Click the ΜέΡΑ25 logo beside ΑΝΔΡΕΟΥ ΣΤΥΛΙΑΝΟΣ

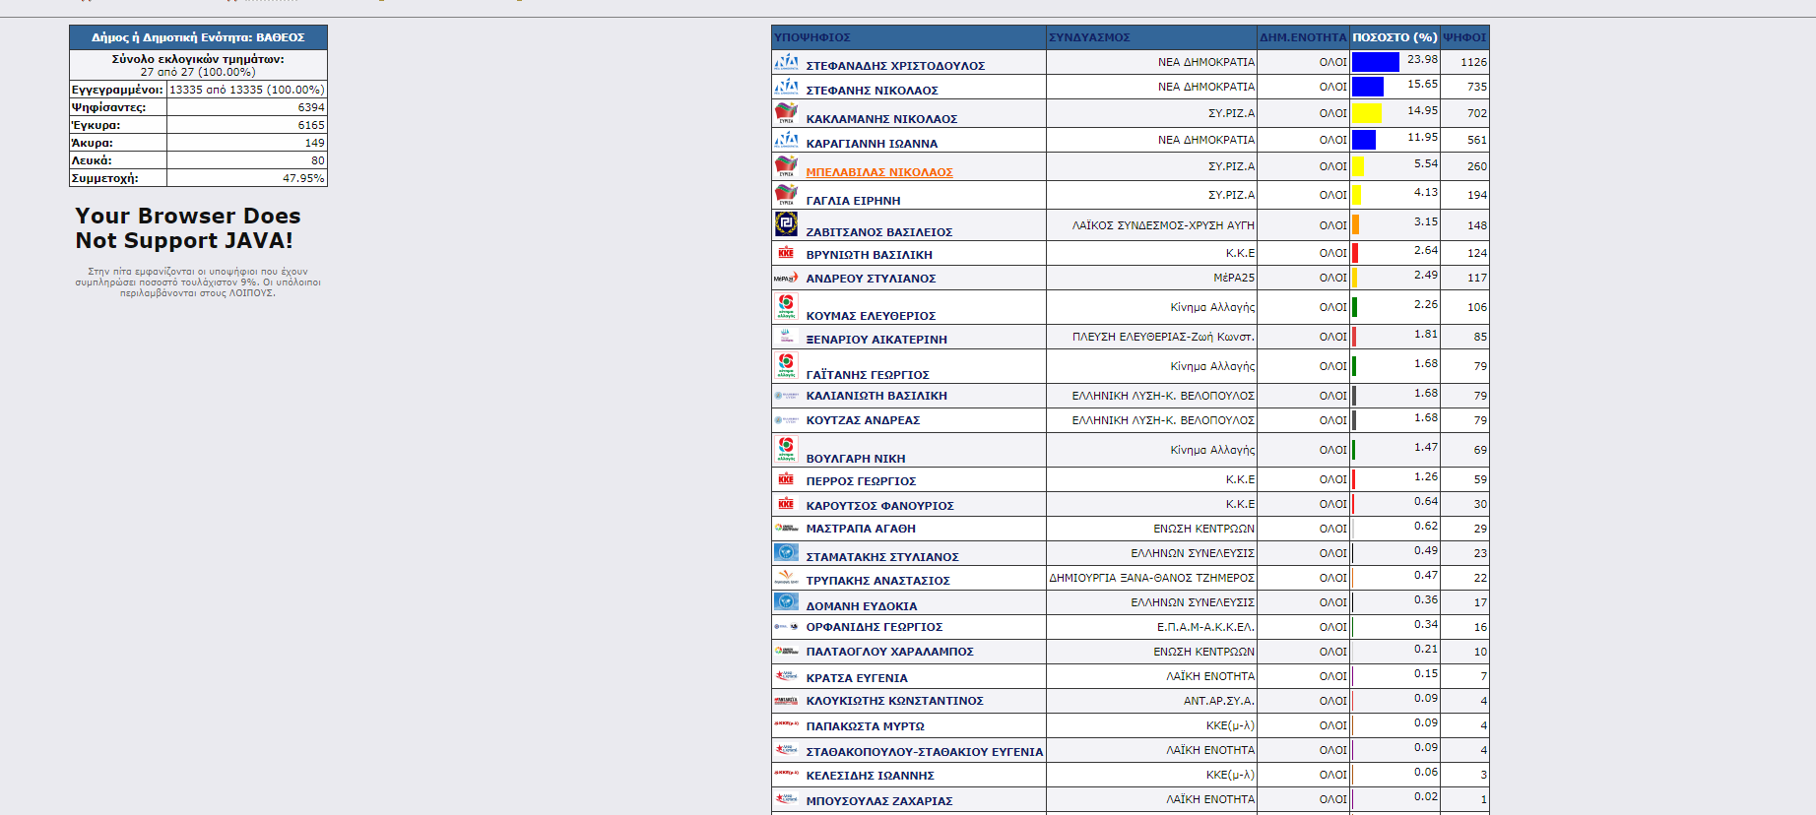(x=786, y=278)
